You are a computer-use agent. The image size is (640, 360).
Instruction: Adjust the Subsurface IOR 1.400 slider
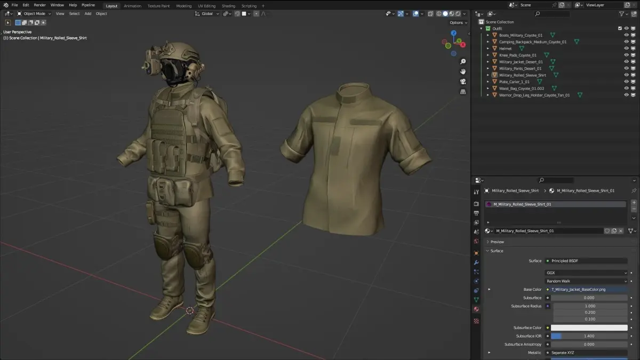click(x=589, y=336)
